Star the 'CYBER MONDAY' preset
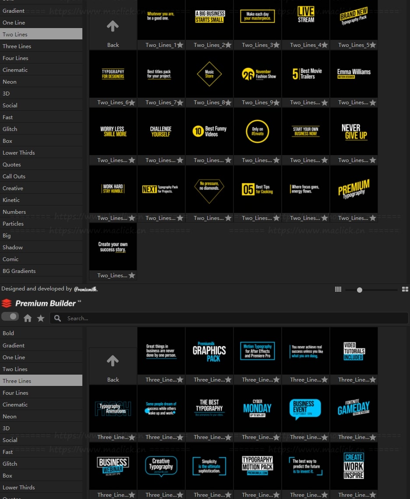This screenshot has width=410, height=499. click(x=276, y=437)
